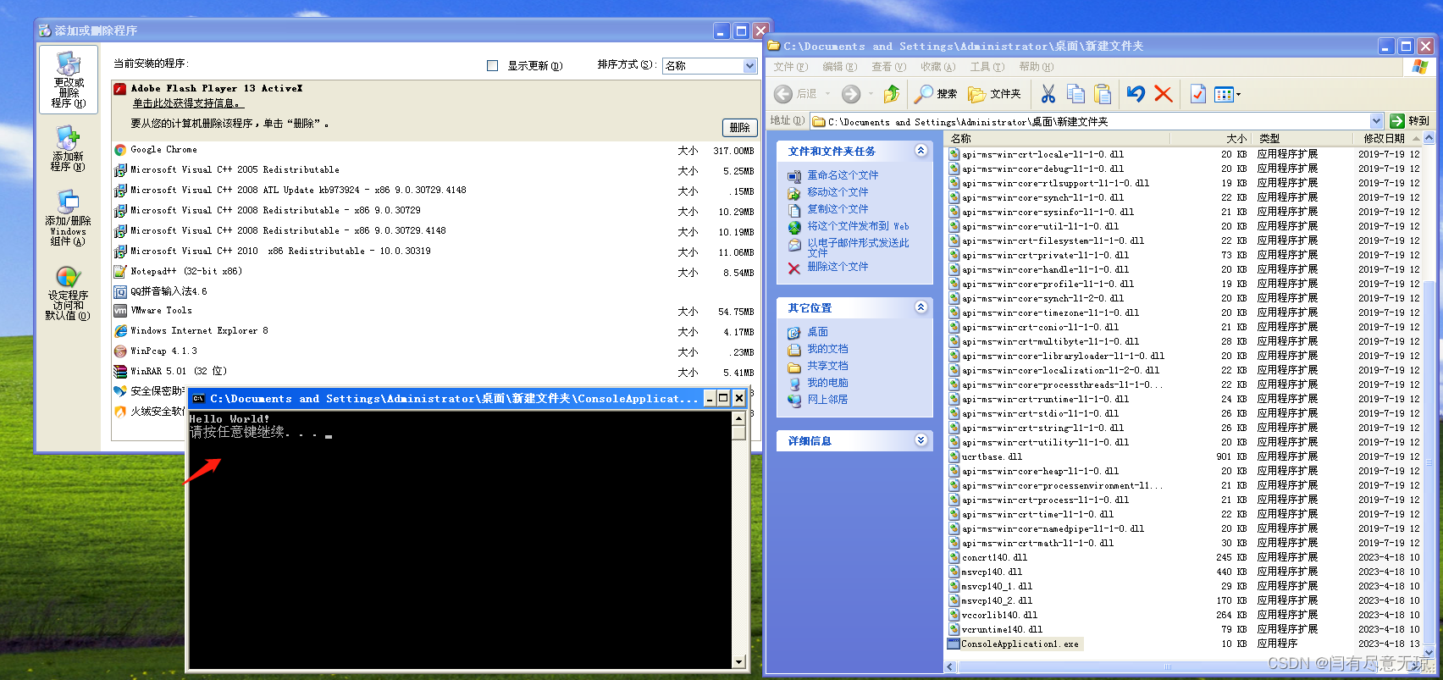This screenshot has width=1443, height=680.
Task: Open Back button history arrow
Action: click(827, 94)
